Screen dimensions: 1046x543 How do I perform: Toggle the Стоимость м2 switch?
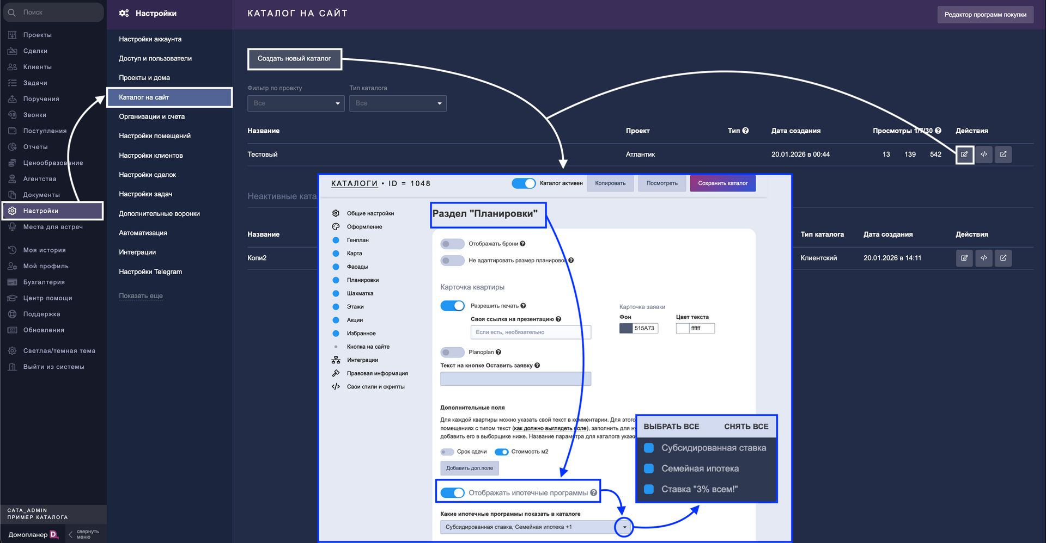coord(501,452)
